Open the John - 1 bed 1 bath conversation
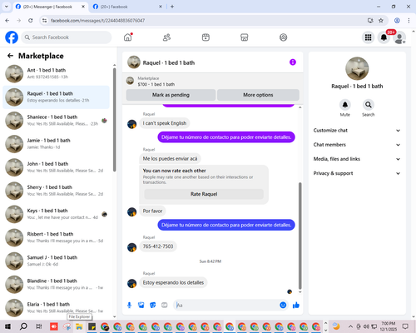This screenshot has width=416, height=333. tap(57, 167)
